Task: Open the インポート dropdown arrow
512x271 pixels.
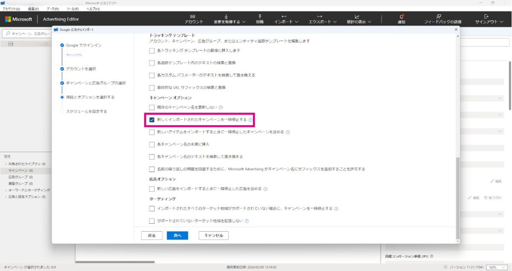Action: point(297,22)
